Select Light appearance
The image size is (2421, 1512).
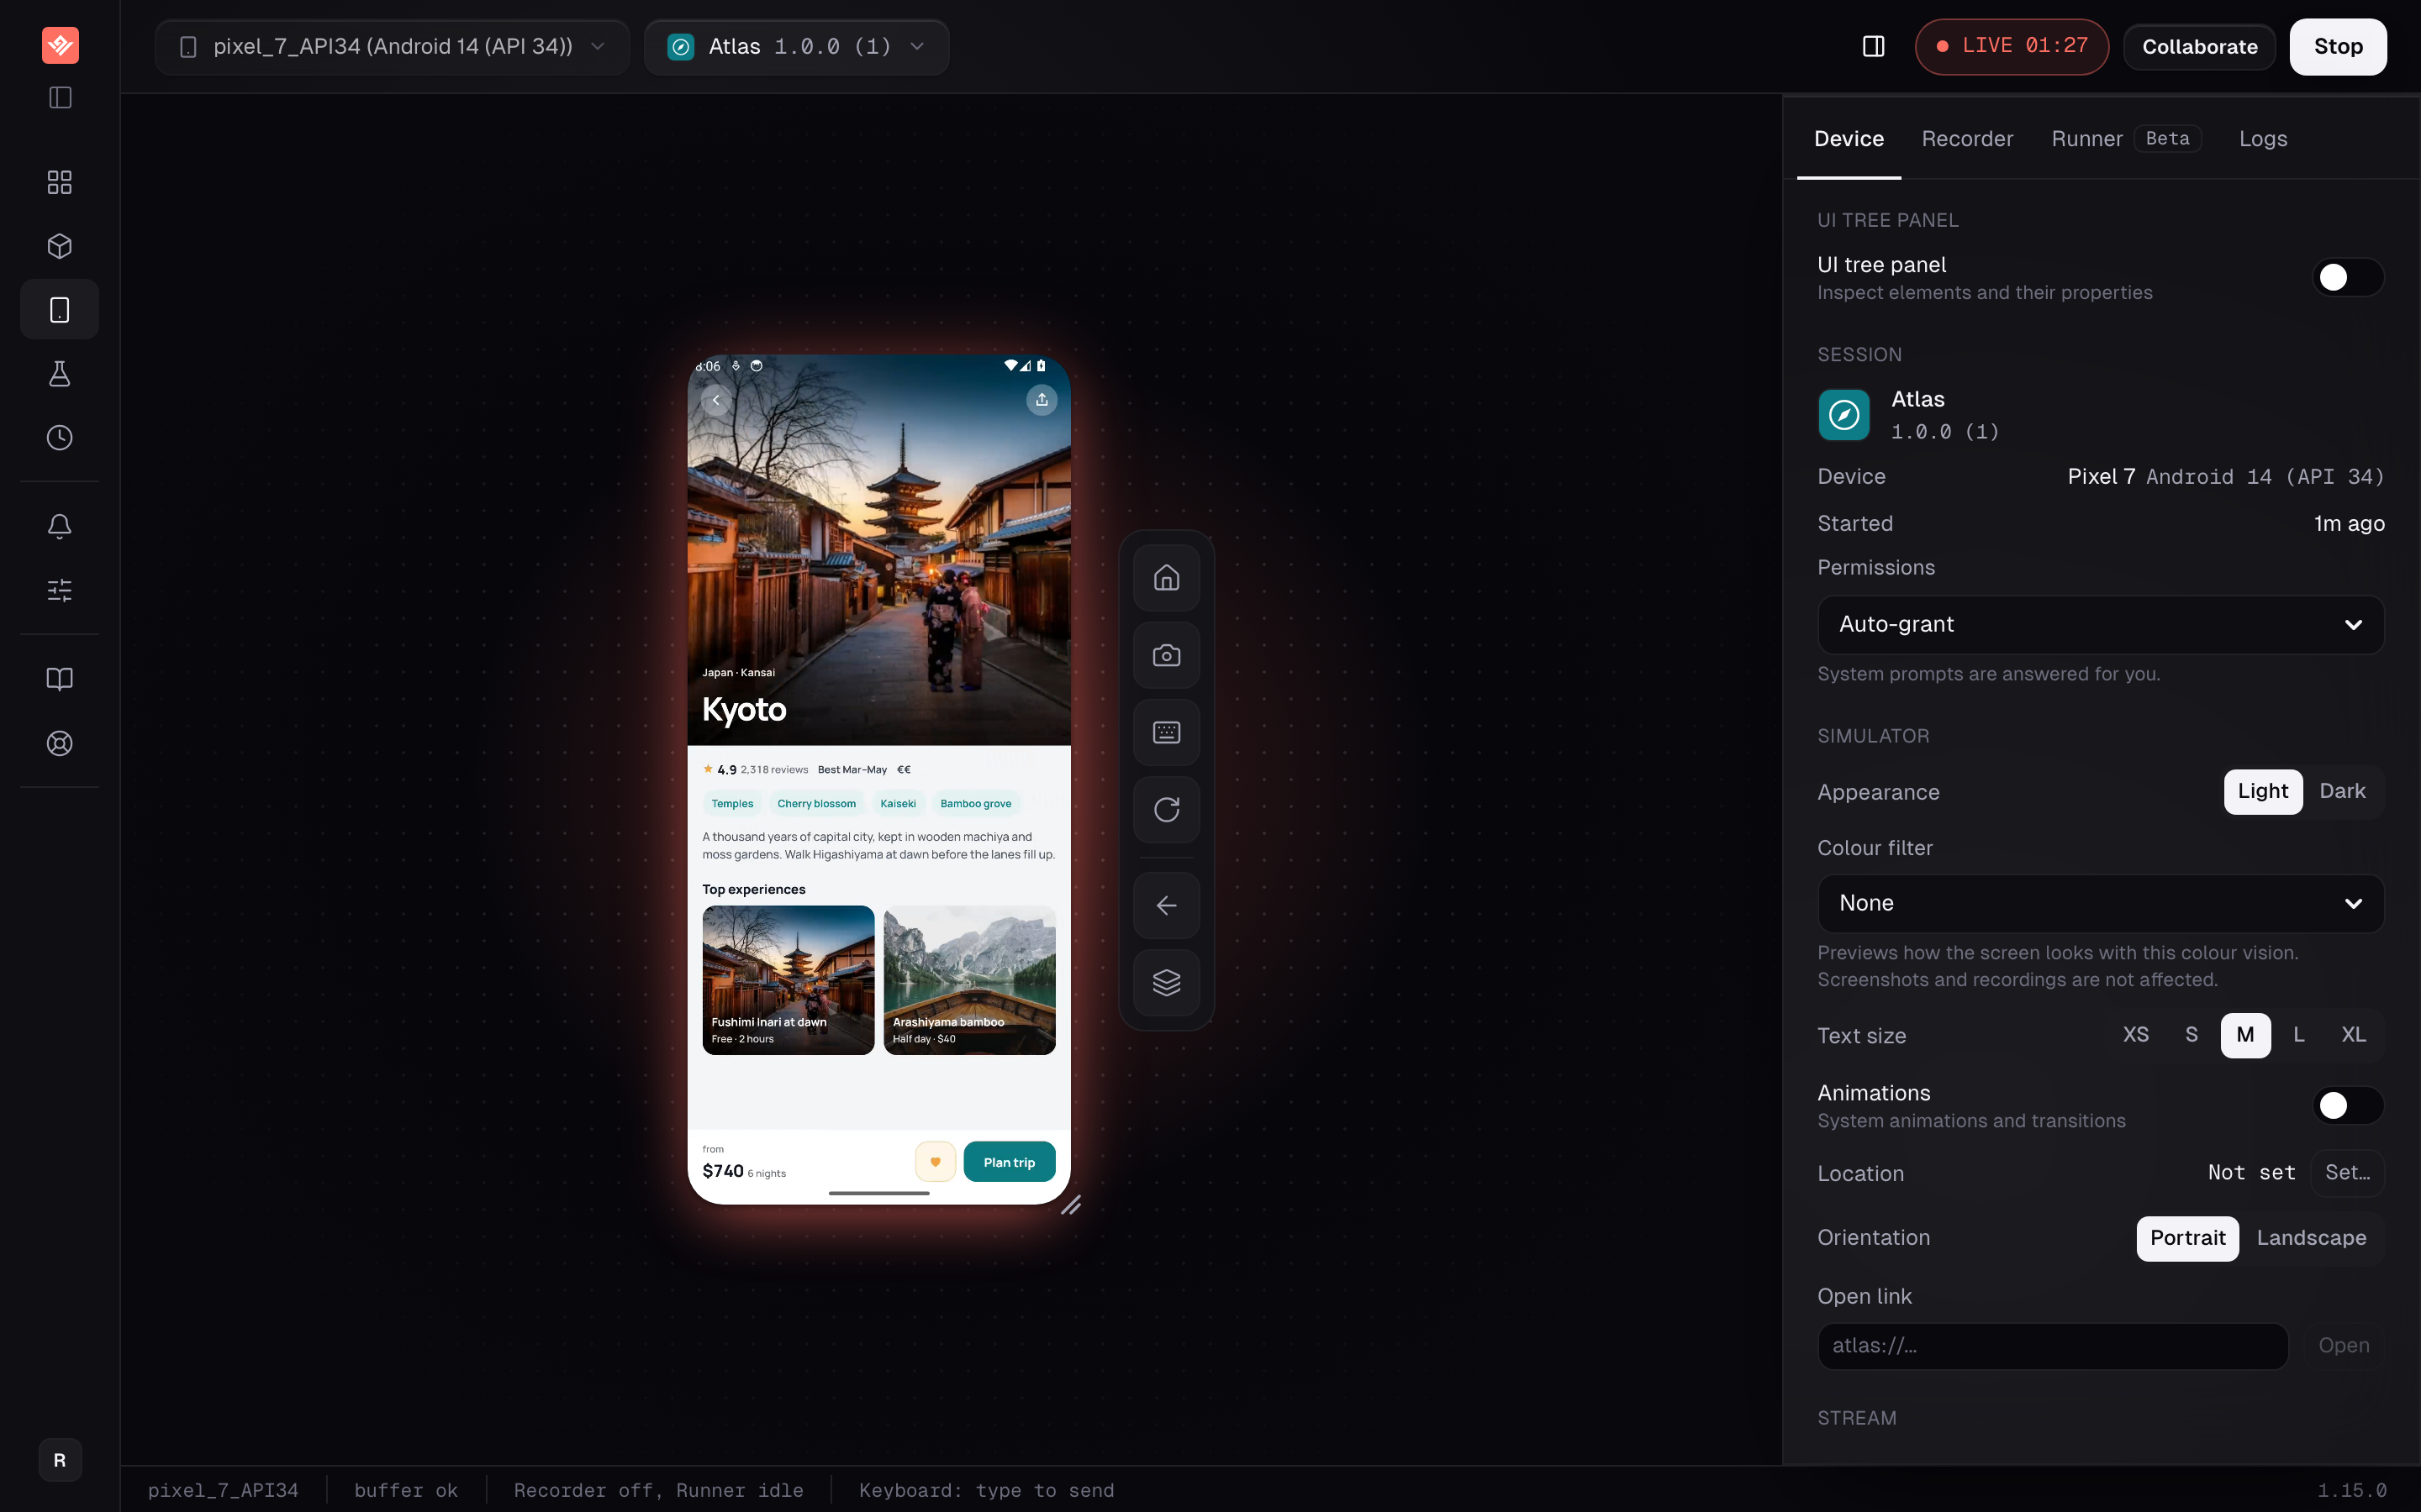pyautogui.click(x=2263, y=791)
